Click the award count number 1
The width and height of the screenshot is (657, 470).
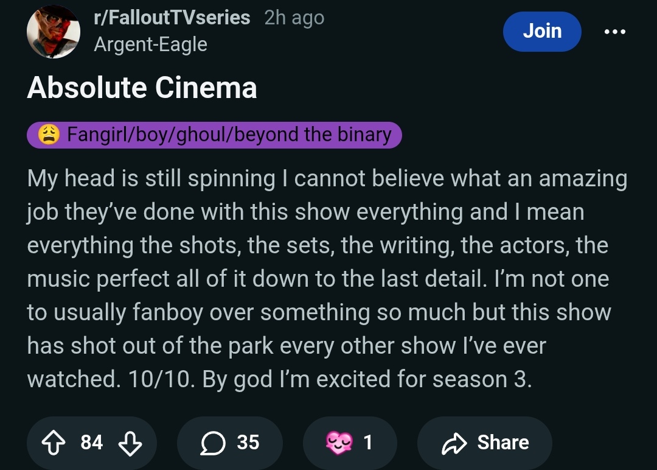(367, 443)
